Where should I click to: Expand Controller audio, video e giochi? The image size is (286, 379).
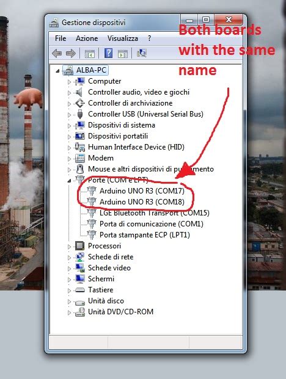[69, 93]
